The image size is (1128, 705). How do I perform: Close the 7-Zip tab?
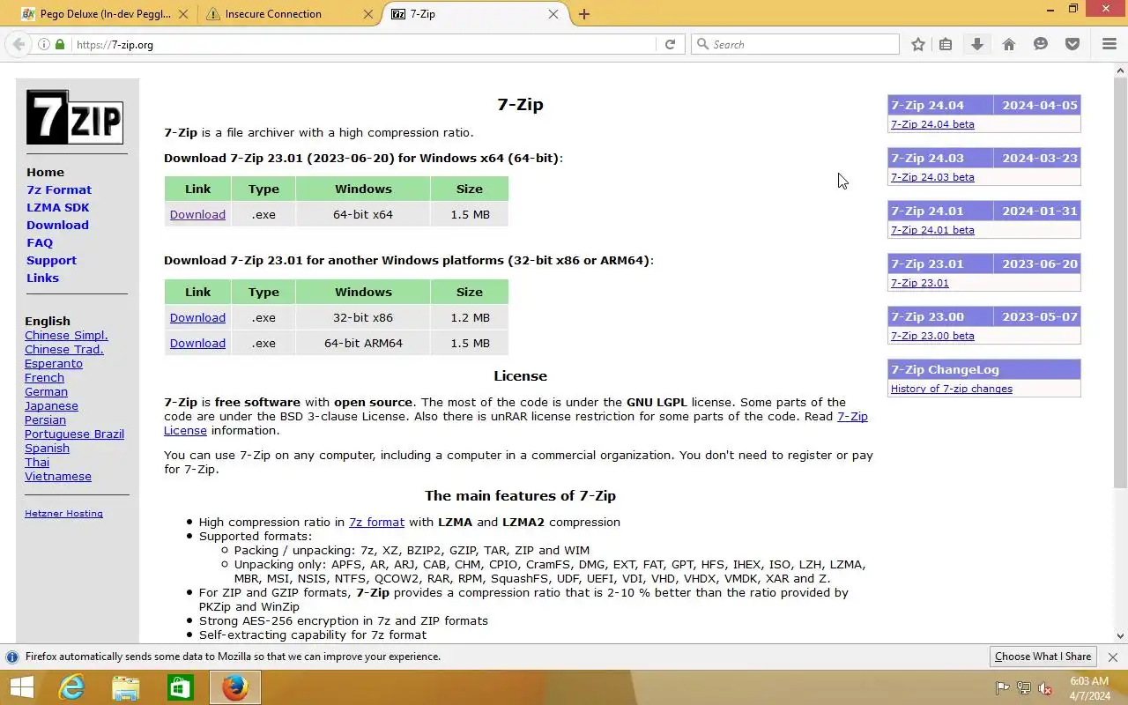(553, 14)
